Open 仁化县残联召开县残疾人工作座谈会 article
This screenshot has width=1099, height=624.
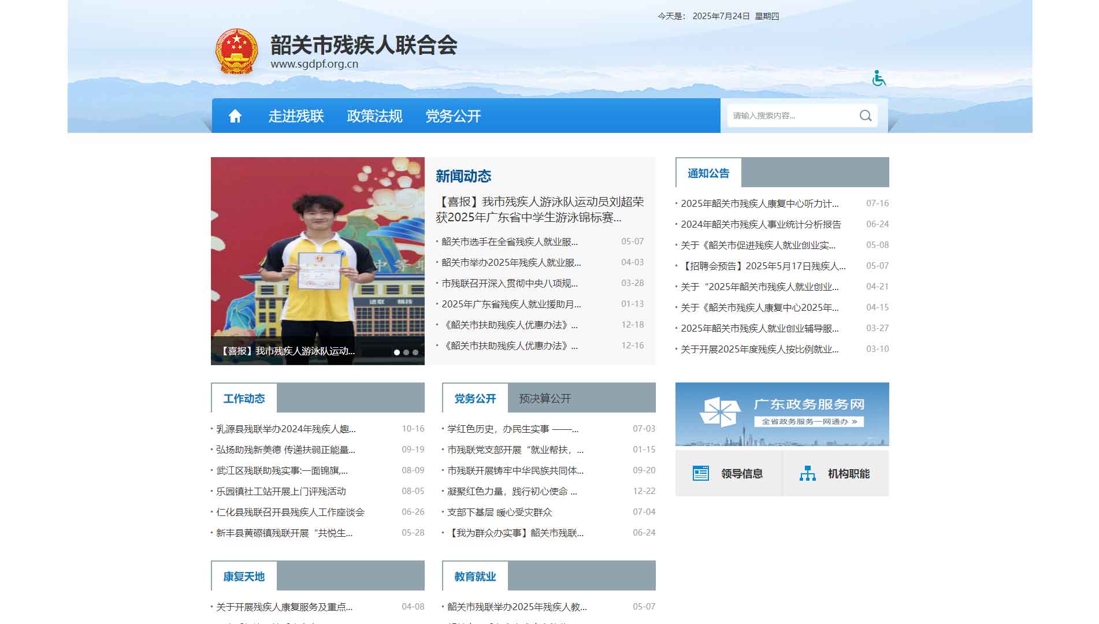click(x=290, y=512)
